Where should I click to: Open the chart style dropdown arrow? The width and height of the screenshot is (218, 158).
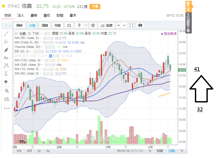tap(86, 25)
